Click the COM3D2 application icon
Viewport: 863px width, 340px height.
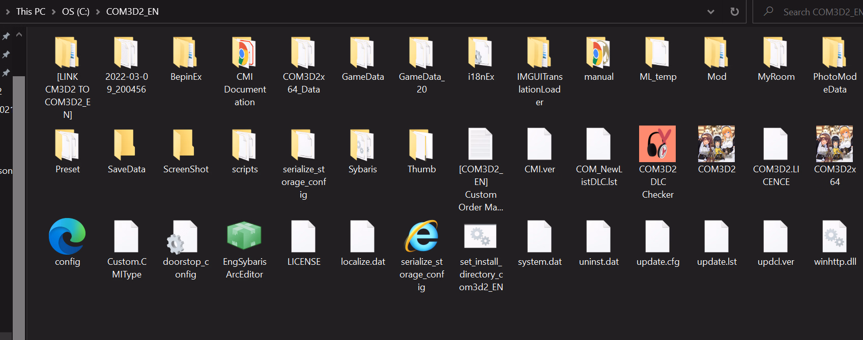click(716, 144)
